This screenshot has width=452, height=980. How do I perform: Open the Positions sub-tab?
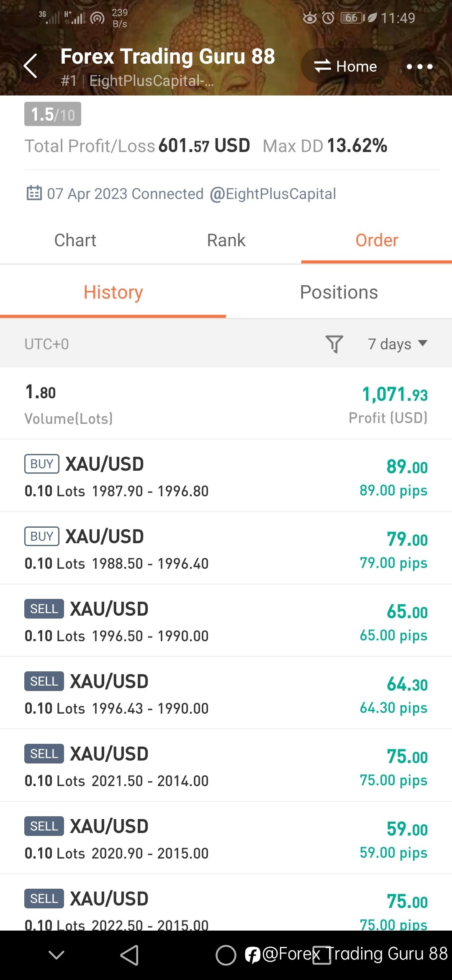click(339, 292)
